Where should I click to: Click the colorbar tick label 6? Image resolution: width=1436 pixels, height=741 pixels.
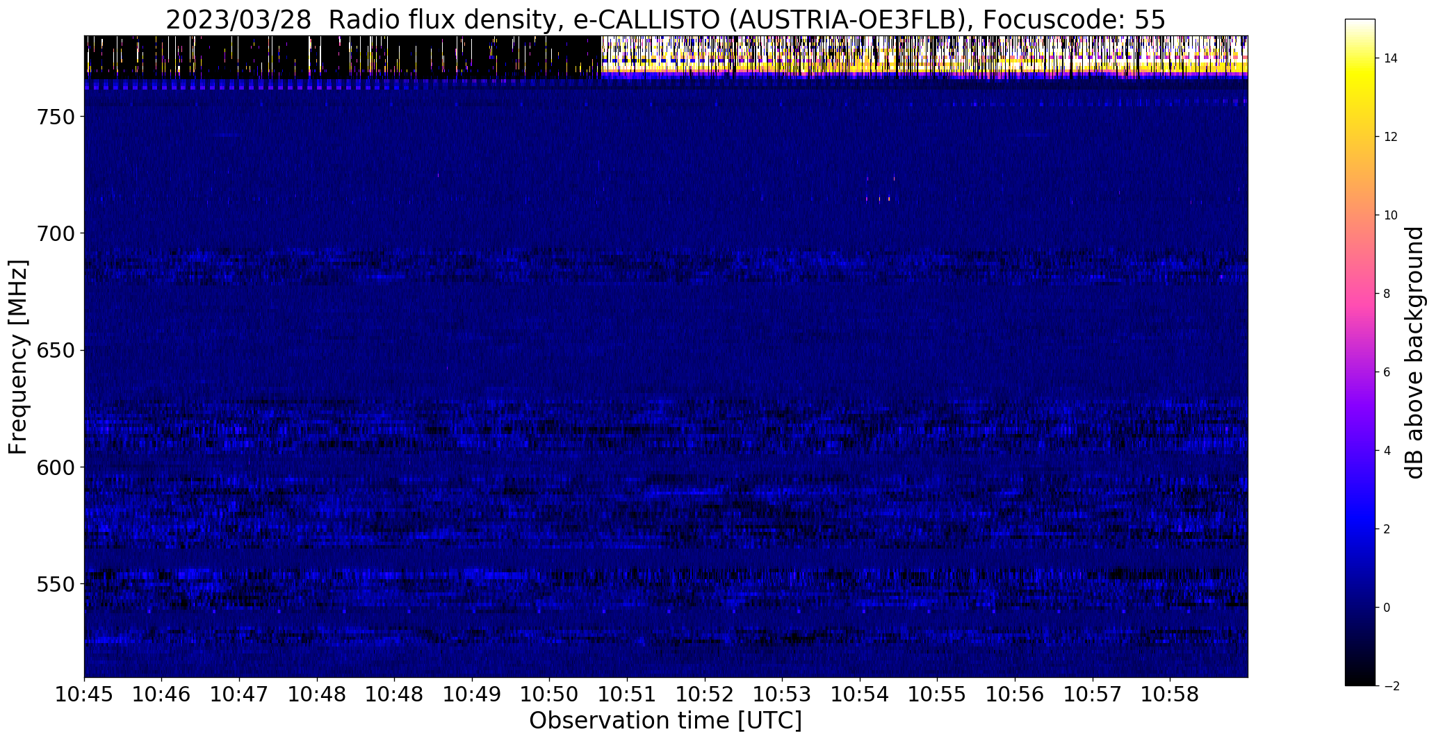[x=1387, y=372]
